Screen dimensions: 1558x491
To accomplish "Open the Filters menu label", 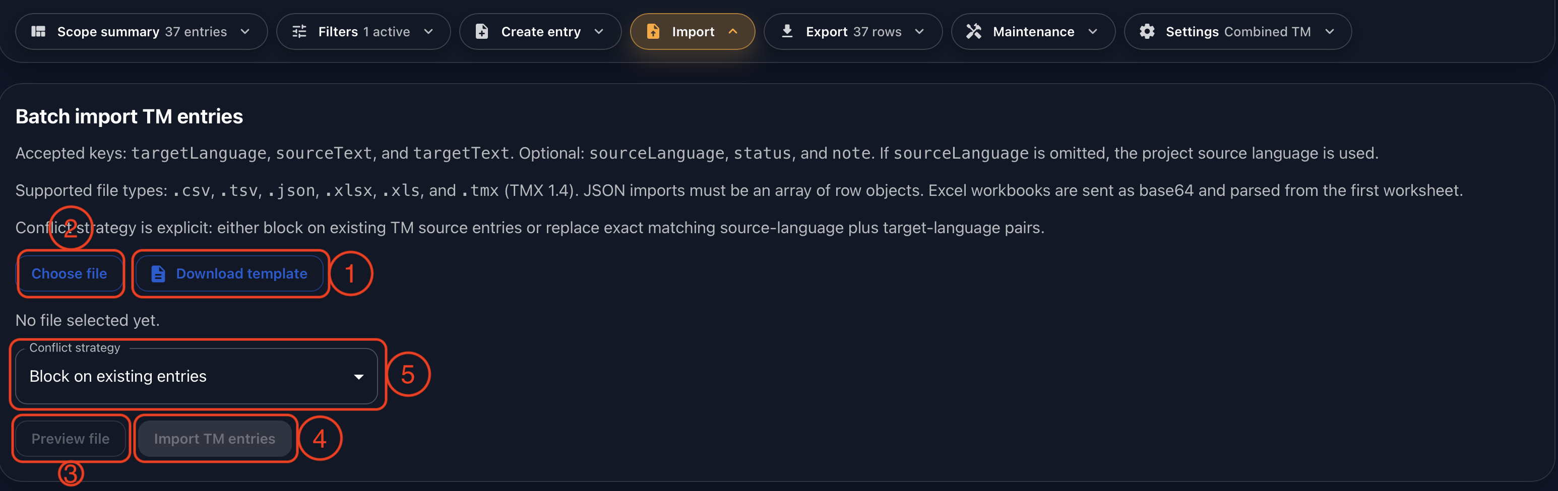I will pyautogui.click(x=338, y=31).
